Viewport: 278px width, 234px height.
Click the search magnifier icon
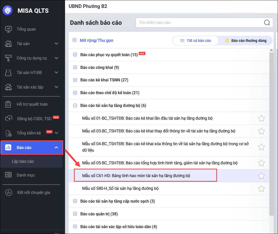tap(267, 22)
